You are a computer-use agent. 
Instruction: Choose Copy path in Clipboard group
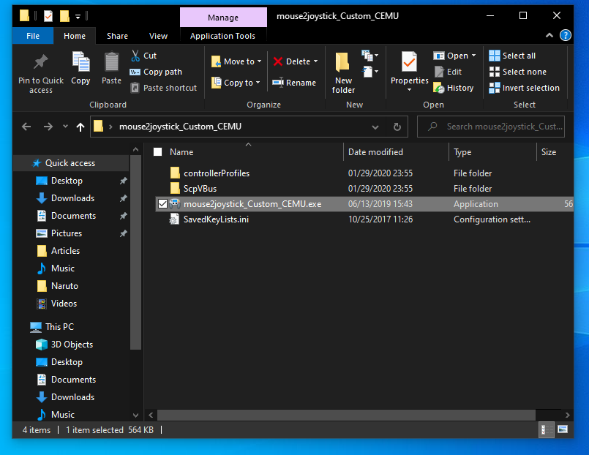pos(156,72)
